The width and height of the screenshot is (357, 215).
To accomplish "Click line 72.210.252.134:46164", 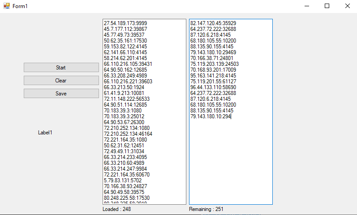I will point(128,134).
